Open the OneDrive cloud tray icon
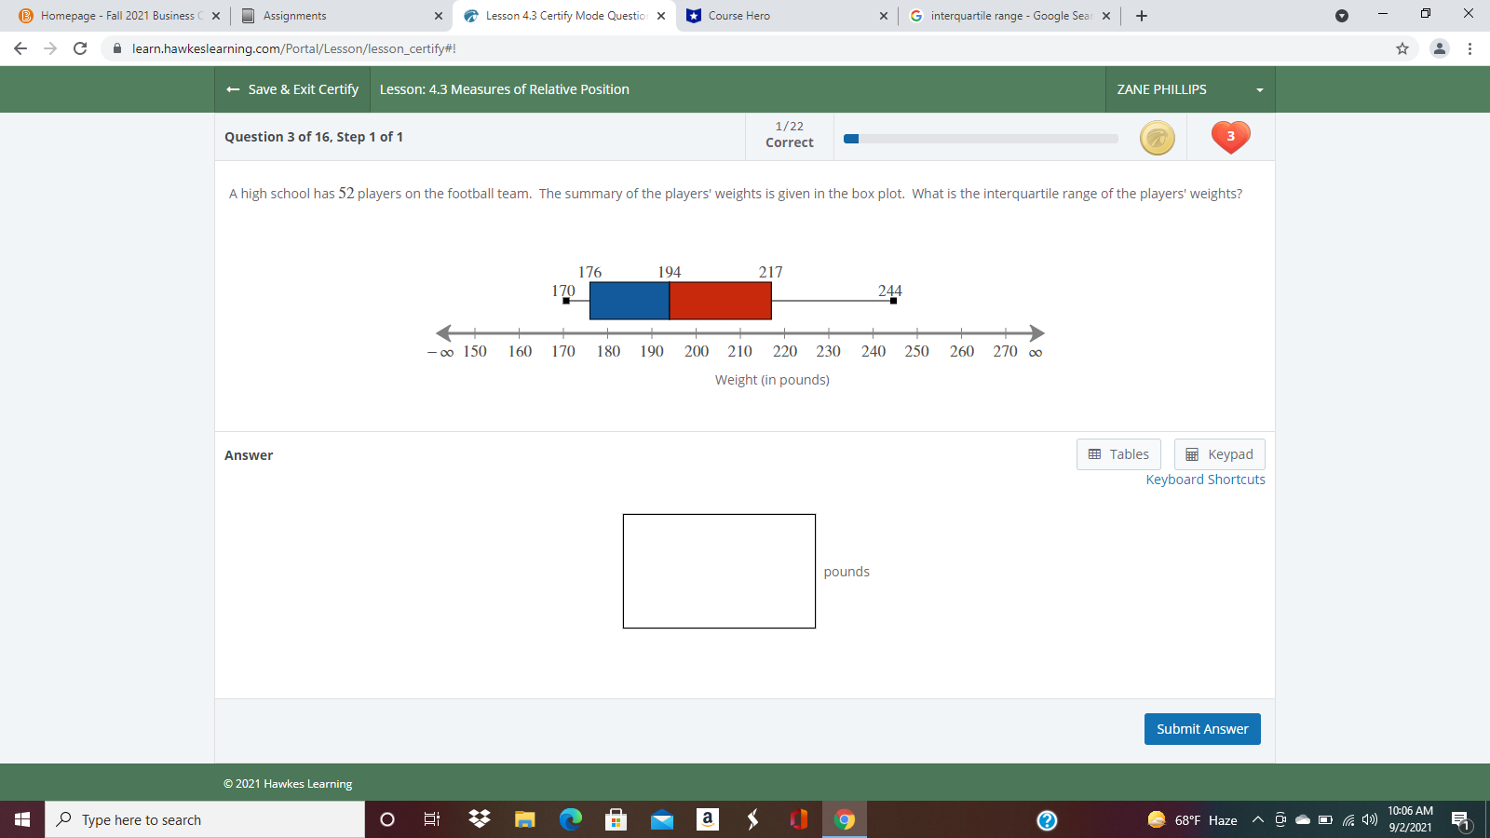Image resolution: width=1490 pixels, height=838 pixels. point(1303,820)
